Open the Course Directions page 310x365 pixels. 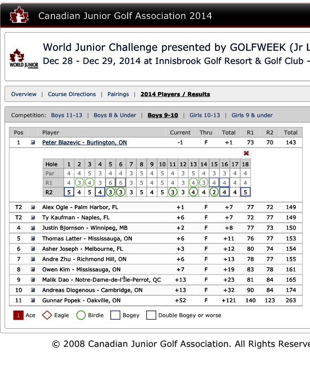[72, 94]
